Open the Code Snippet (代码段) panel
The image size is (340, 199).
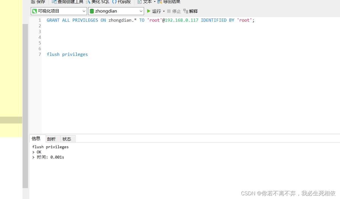coord(122,2)
